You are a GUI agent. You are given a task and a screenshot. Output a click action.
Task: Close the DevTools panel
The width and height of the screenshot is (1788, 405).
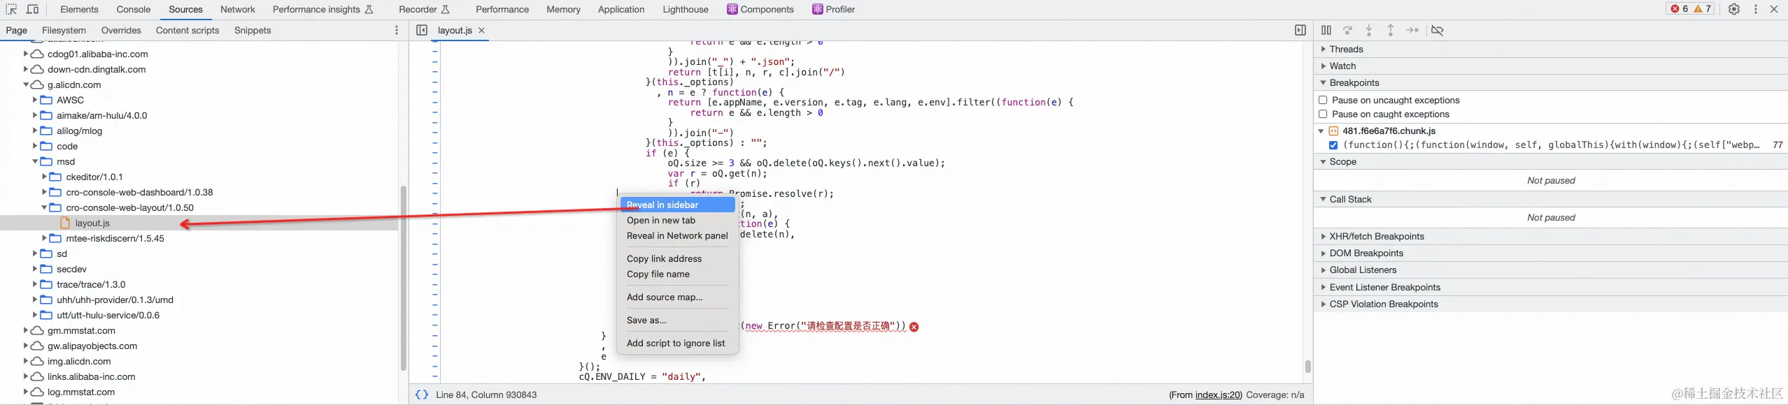tap(1774, 9)
